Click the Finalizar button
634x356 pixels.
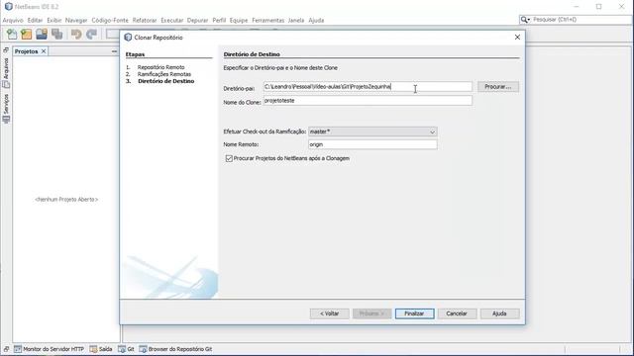[x=414, y=313]
